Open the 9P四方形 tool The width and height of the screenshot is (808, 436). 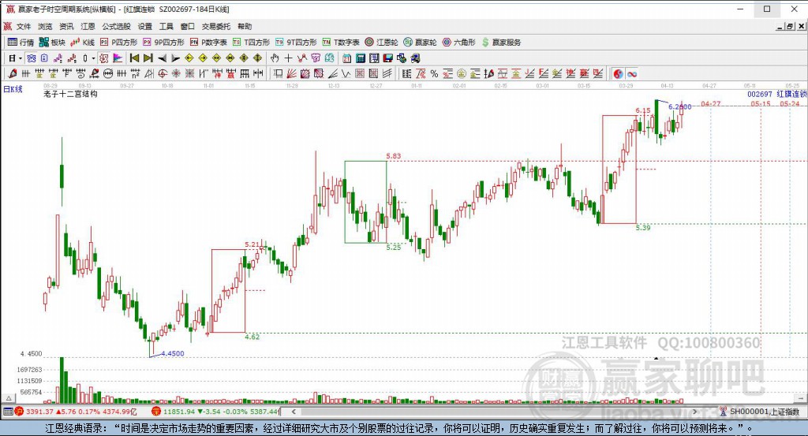coord(163,43)
